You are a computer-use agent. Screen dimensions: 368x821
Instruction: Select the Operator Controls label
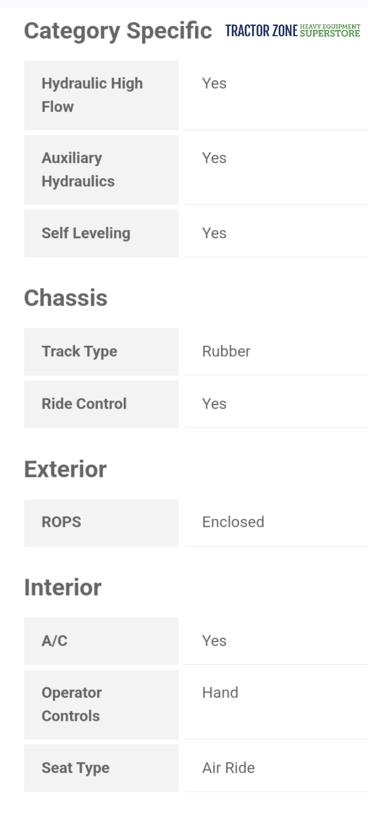pos(72,704)
